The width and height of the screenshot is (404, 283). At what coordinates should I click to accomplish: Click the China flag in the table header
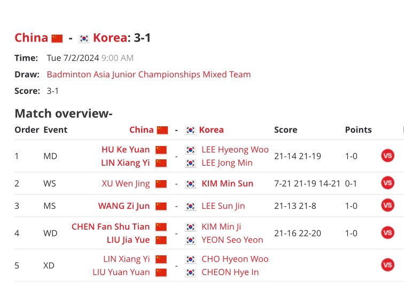pos(162,130)
